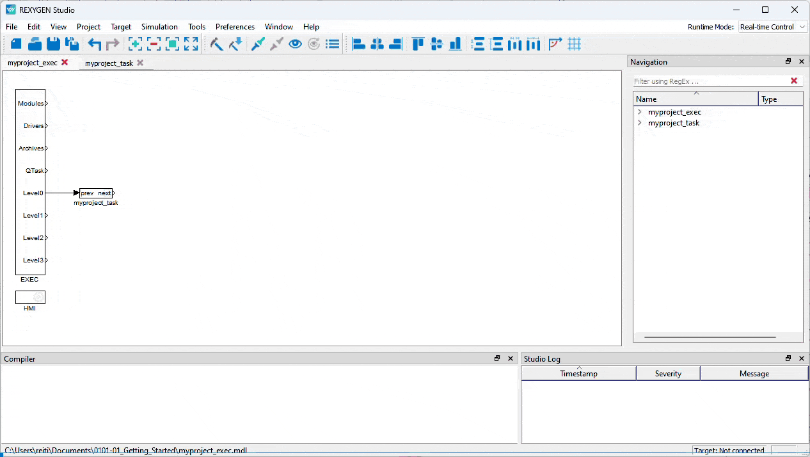Undock the Compiler panel
Viewport: 810px width, 457px height.
click(x=497, y=358)
